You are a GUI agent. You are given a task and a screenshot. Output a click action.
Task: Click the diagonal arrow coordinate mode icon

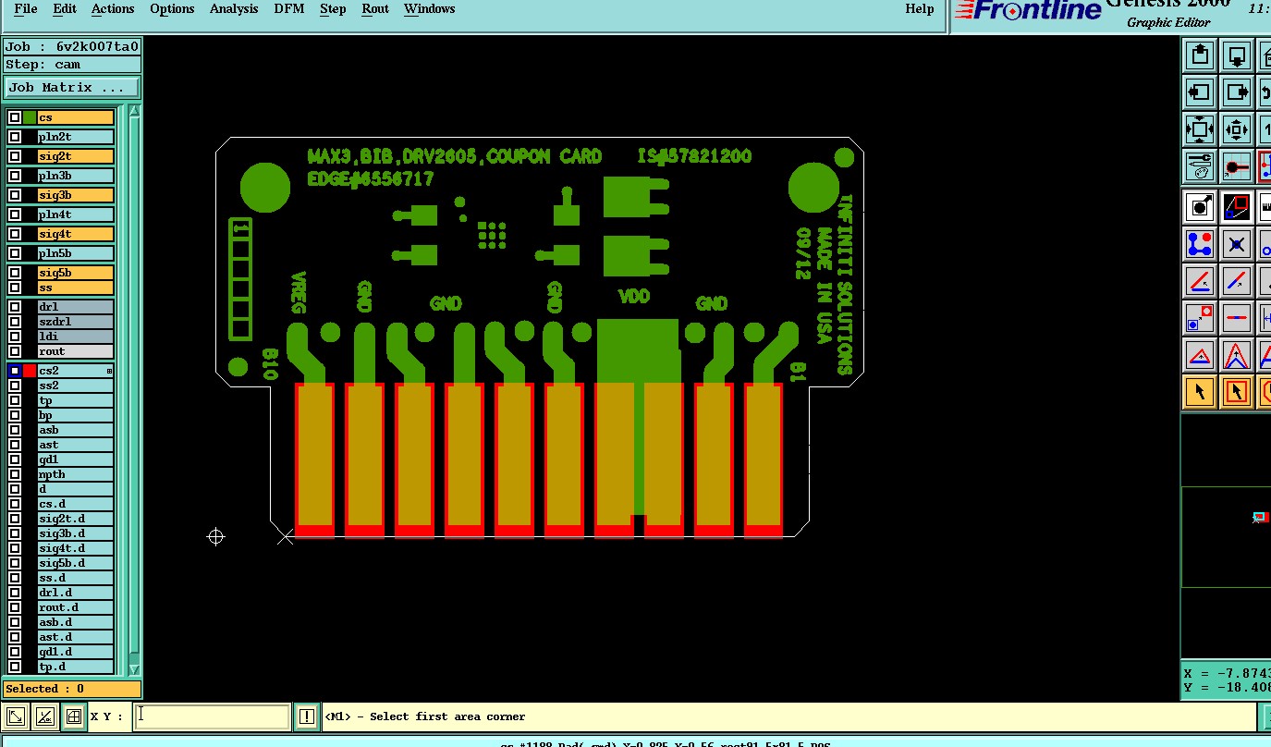[15, 716]
